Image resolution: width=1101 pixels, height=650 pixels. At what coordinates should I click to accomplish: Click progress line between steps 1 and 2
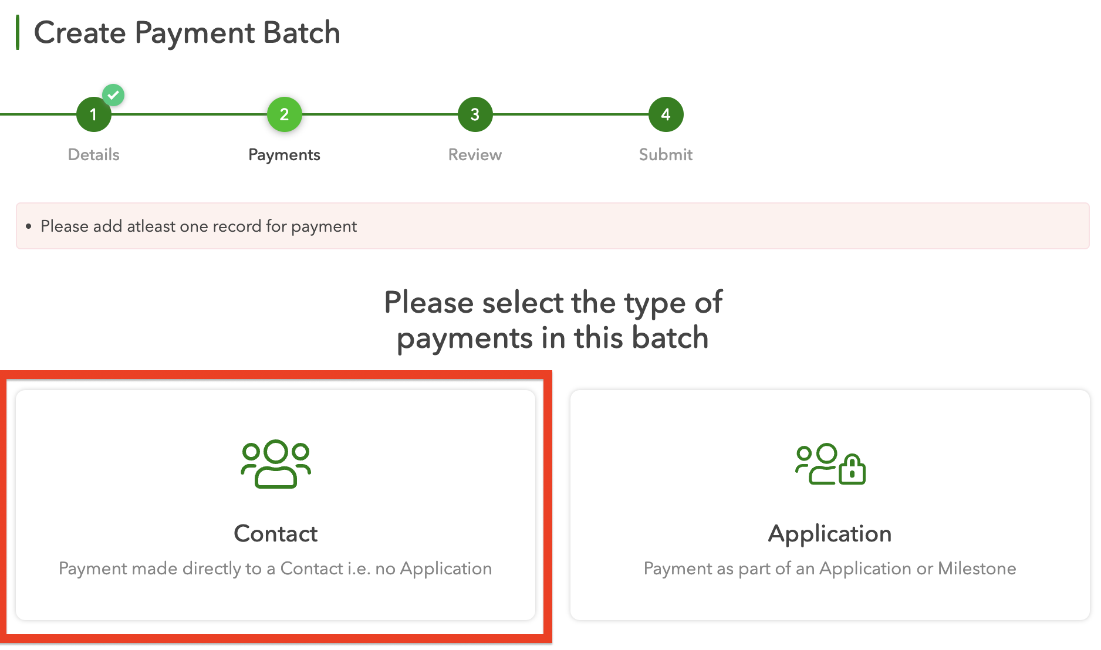point(189,114)
